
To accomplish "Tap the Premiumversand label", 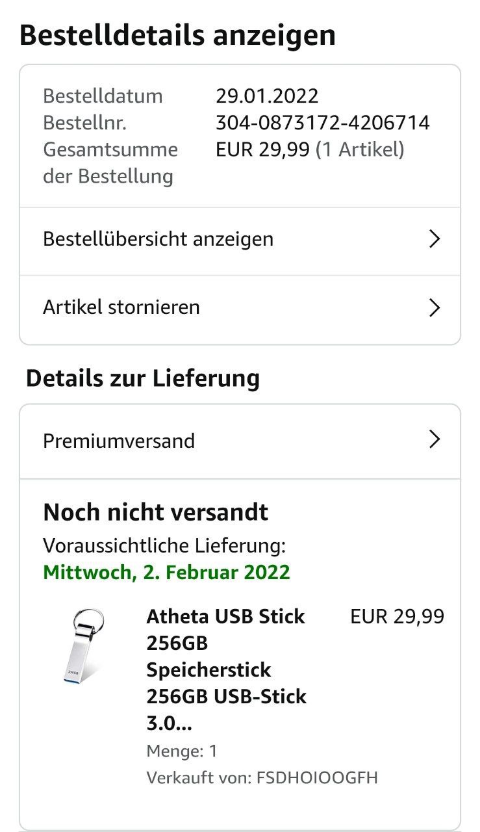I will [x=119, y=441].
